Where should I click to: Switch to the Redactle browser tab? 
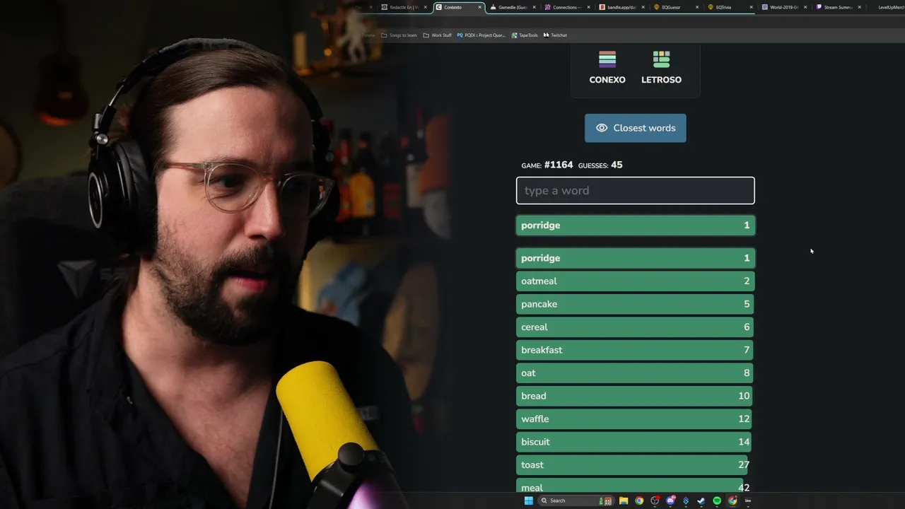coord(405,7)
